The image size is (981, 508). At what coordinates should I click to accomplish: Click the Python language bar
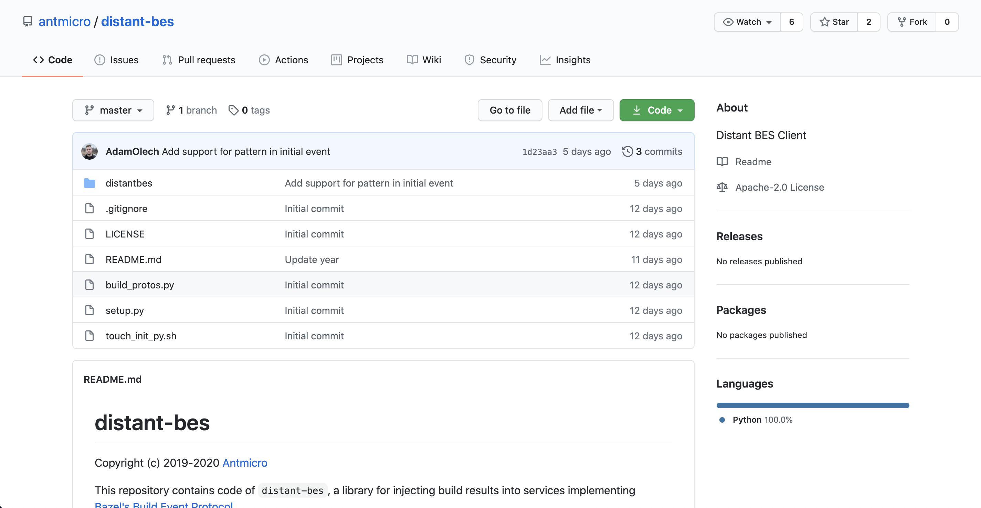coord(812,405)
